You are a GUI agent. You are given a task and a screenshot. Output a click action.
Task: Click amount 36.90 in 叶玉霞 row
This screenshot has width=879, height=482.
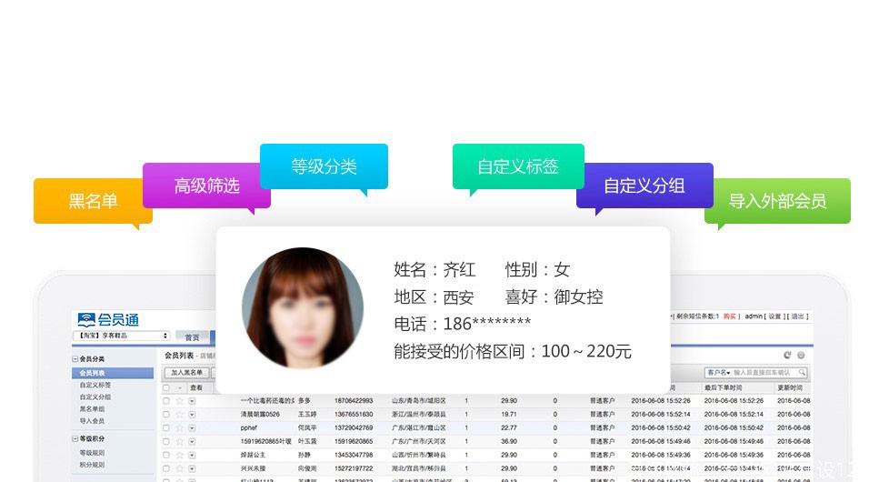tap(509, 442)
